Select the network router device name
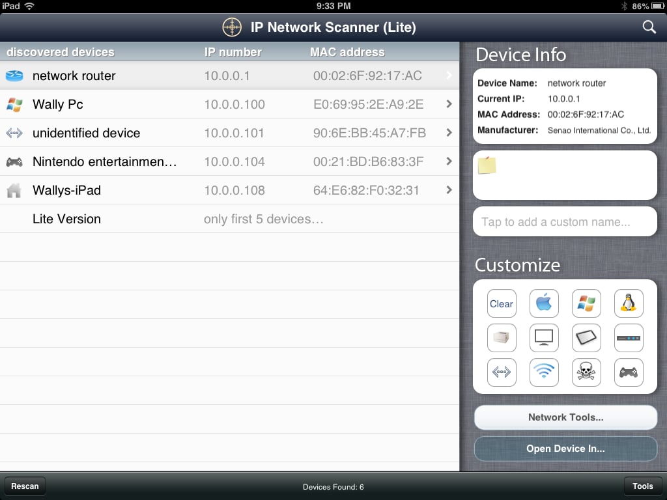Viewport: 667px width, 500px height. (x=74, y=76)
